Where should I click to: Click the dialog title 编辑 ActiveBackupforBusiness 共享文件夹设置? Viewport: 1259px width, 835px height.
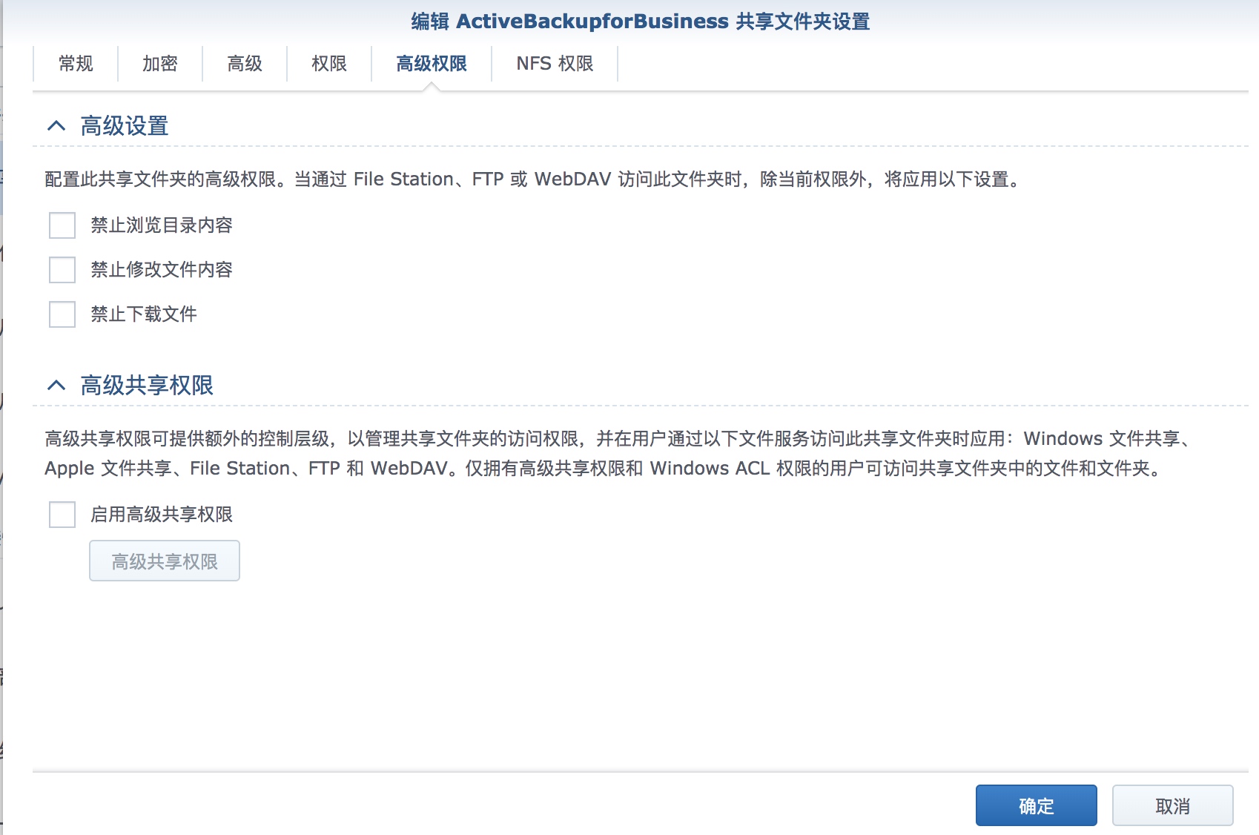coord(641,22)
